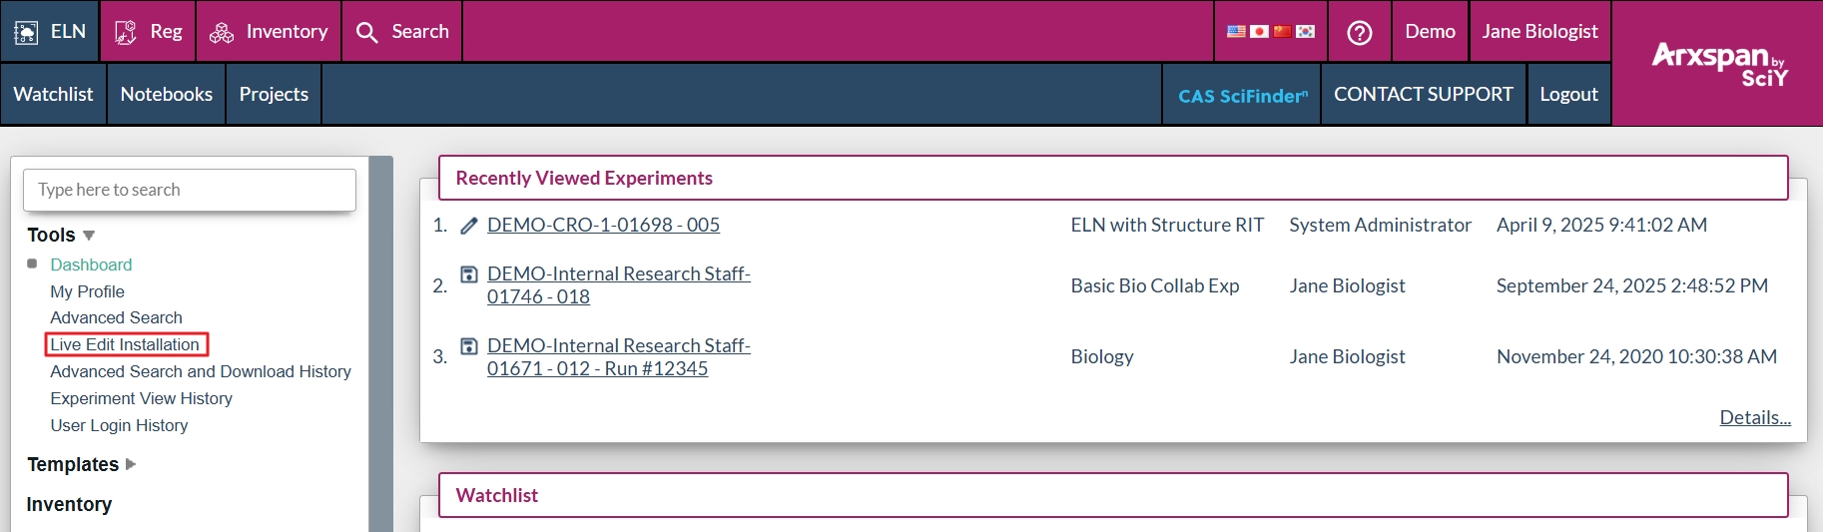The image size is (1823, 532).
Task: Open the Notebooks tab
Action: click(x=166, y=94)
